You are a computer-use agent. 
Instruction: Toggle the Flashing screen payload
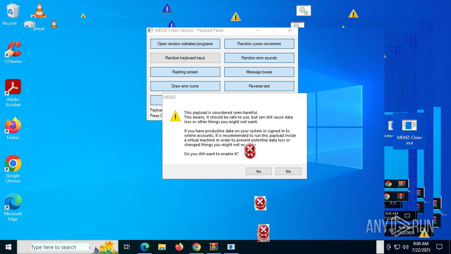[x=185, y=72]
